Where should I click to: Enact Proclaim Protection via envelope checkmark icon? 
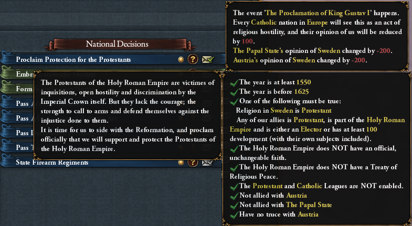tap(208, 59)
